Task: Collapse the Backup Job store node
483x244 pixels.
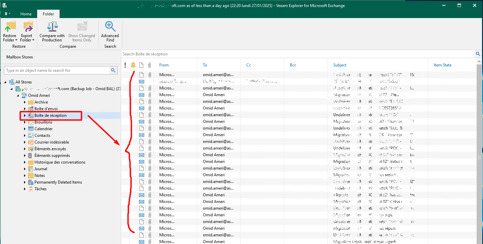Action: click(x=12, y=89)
